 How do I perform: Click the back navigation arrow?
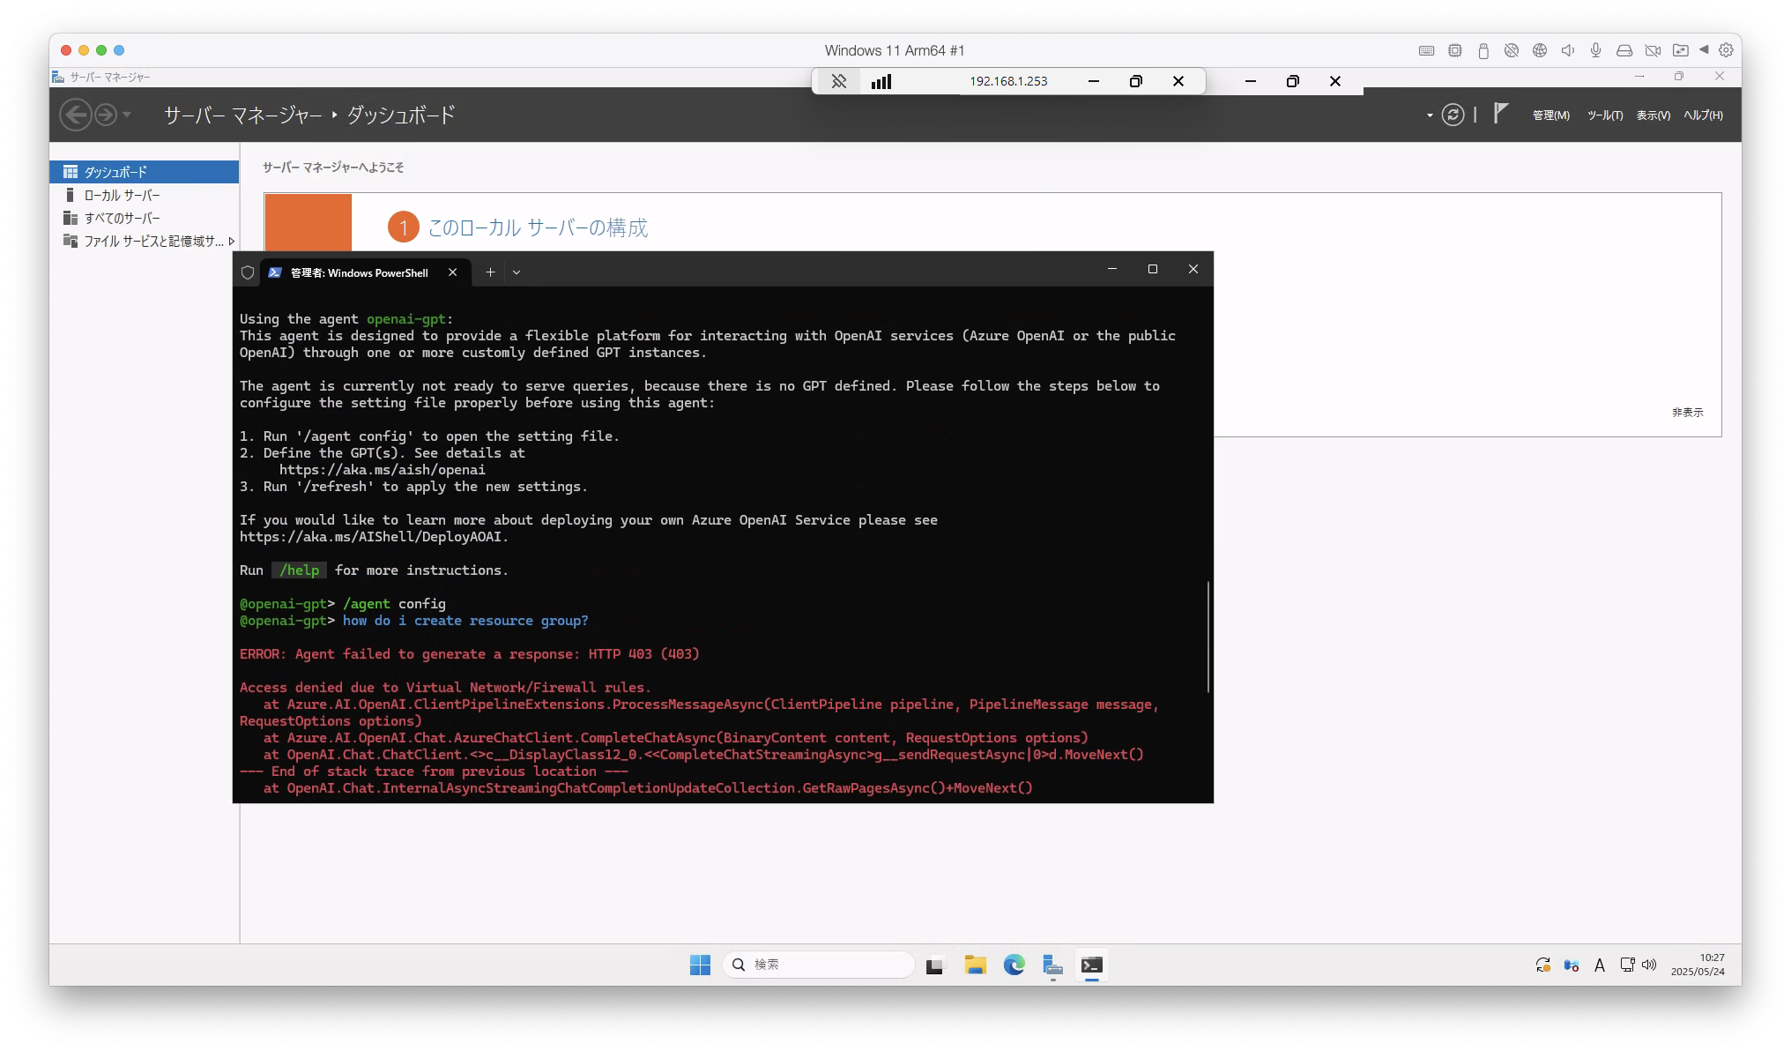pos(76,115)
